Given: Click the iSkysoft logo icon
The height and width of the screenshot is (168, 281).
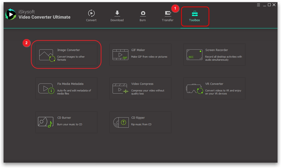Looking at the screenshot, I should tap(11, 15).
